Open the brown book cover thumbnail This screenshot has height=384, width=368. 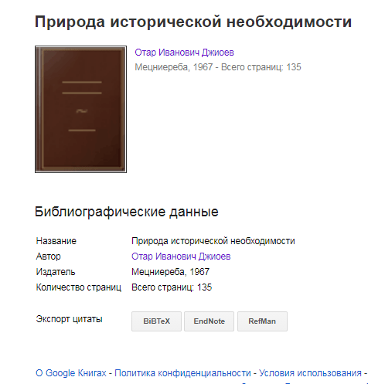(x=80, y=109)
